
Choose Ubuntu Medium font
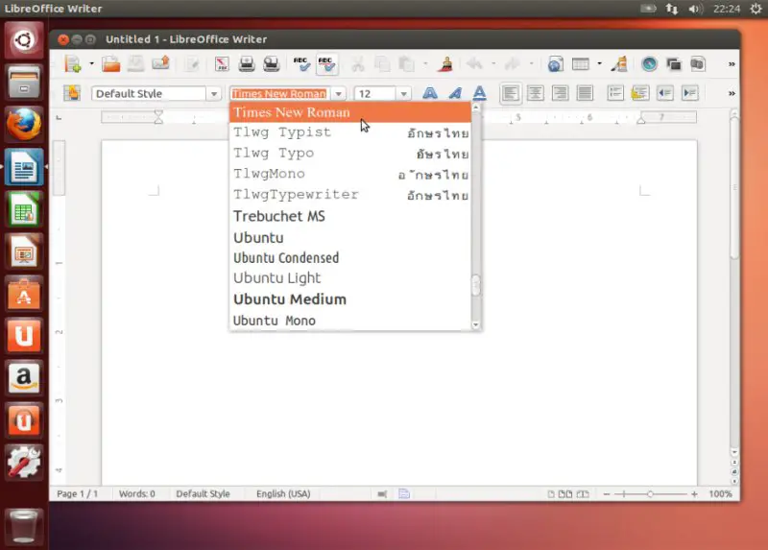pos(350,299)
